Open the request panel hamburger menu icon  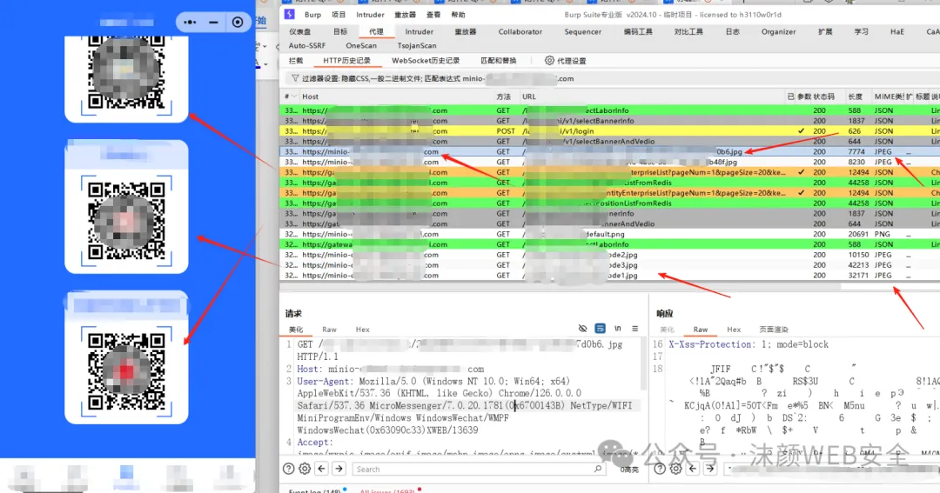634,329
